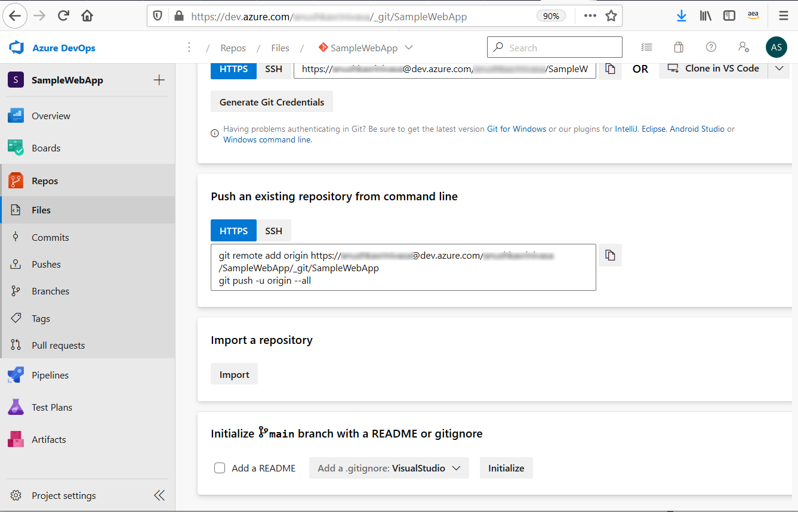Reload the page with the refresh icon
The height and width of the screenshot is (512, 798).
coord(63,16)
